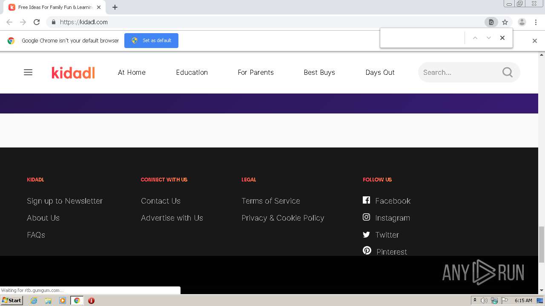Open the For Parents menu item

(255, 72)
